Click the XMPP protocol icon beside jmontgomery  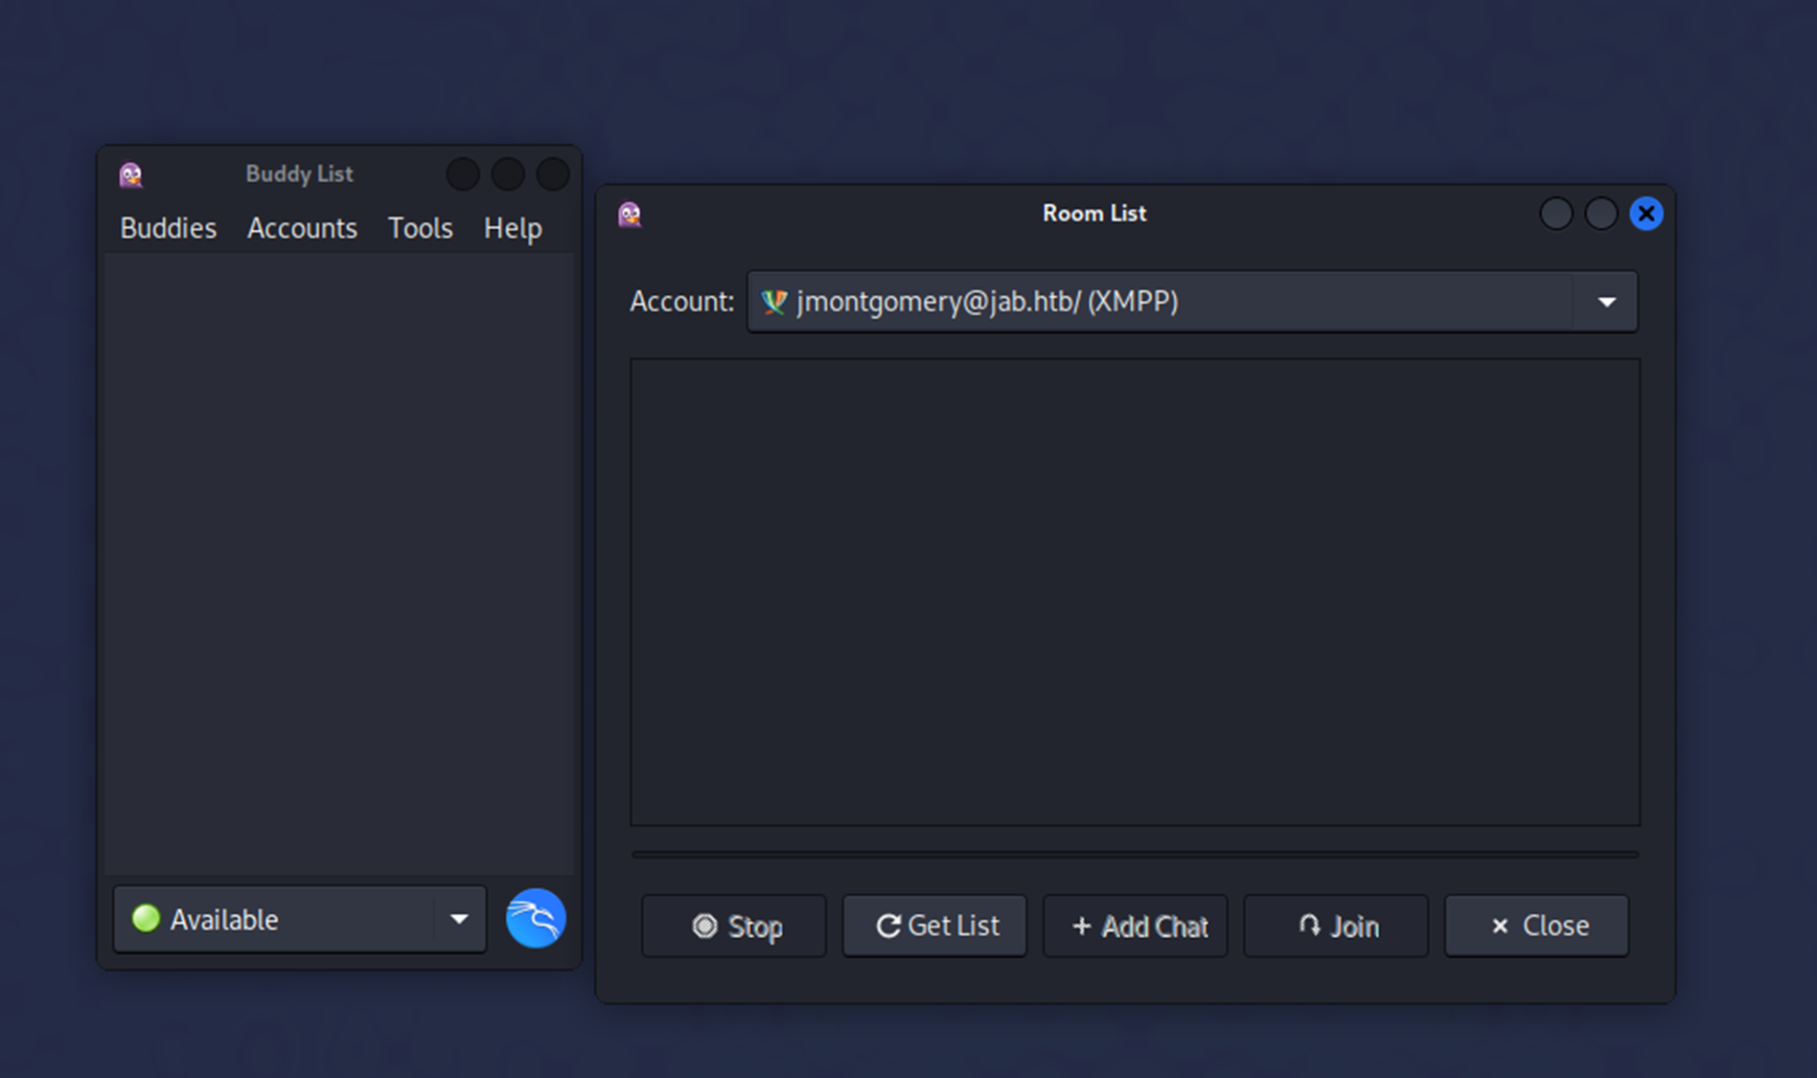[x=773, y=302]
